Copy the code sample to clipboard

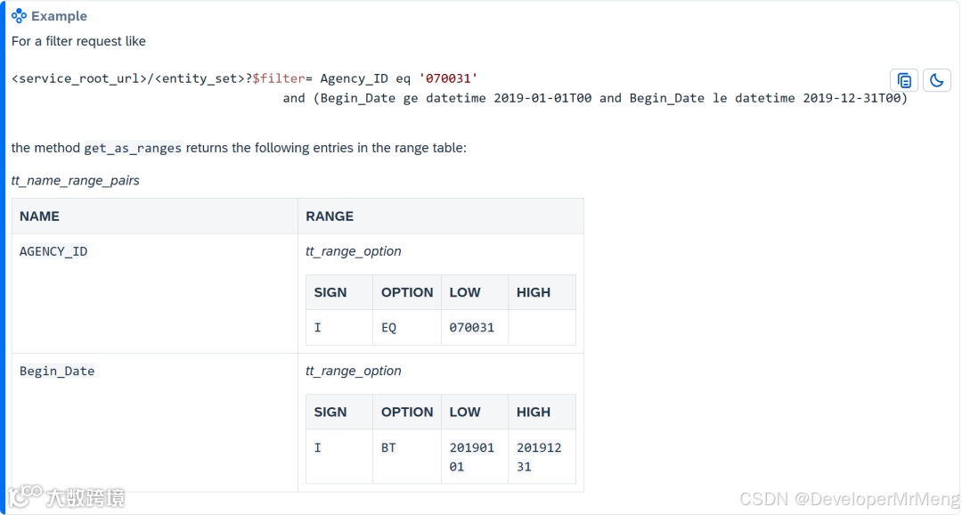[x=904, y=80]
